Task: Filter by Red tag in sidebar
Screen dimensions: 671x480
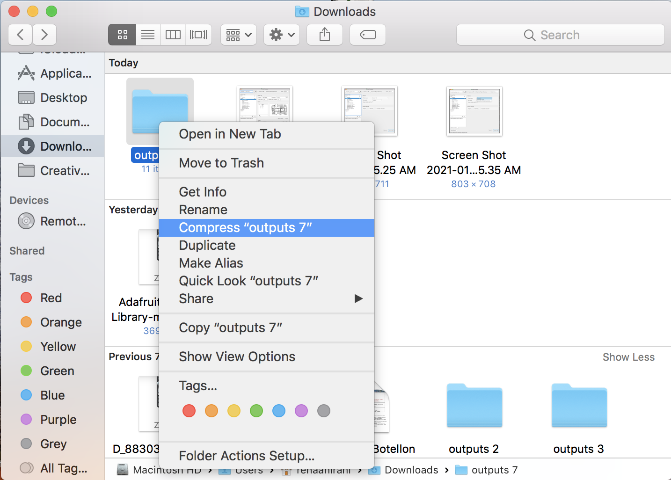Action: pos(52,298)
